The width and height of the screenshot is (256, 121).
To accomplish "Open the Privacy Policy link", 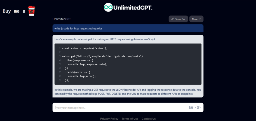I will coord(109,119).
